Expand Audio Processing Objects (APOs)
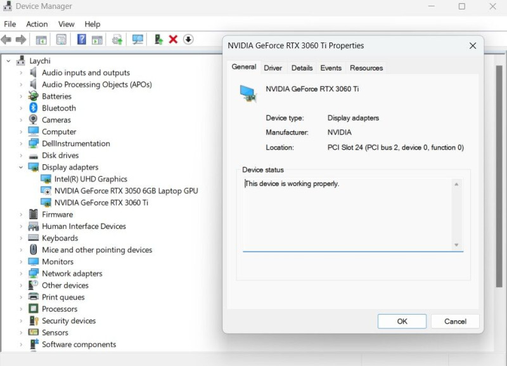507x366 pixels. point(21,84)
